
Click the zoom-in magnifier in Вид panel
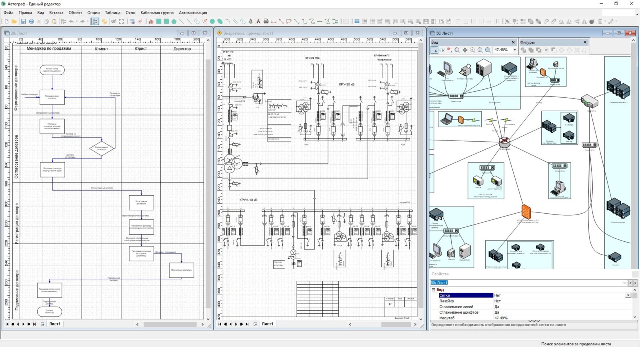473,50
